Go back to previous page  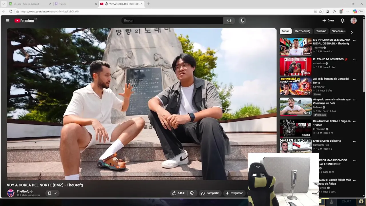(4, 11)
